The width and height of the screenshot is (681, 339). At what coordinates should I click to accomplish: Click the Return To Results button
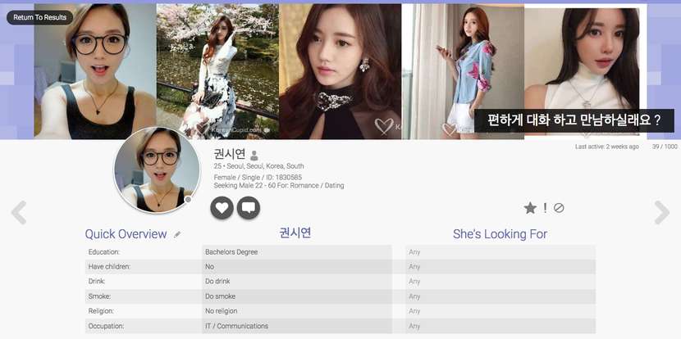(x=39, y=17)
